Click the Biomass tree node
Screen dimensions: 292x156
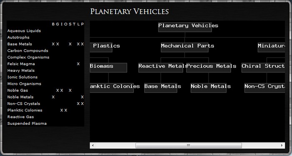108,68
